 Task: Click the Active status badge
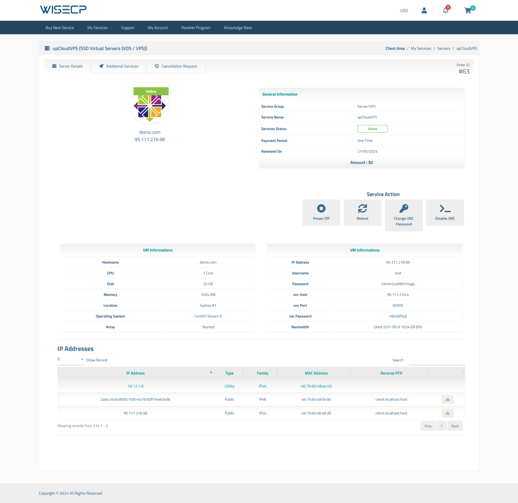372,129
